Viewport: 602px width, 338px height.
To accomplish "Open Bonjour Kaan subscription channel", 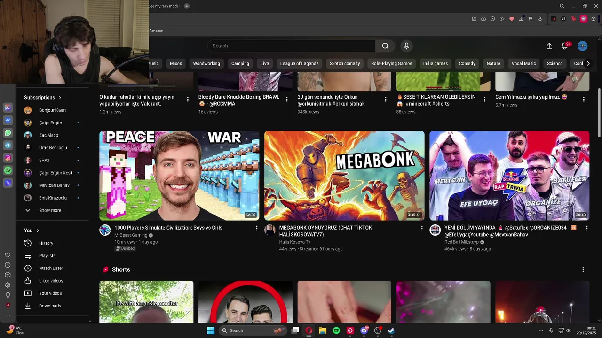I will pos(52,110).
